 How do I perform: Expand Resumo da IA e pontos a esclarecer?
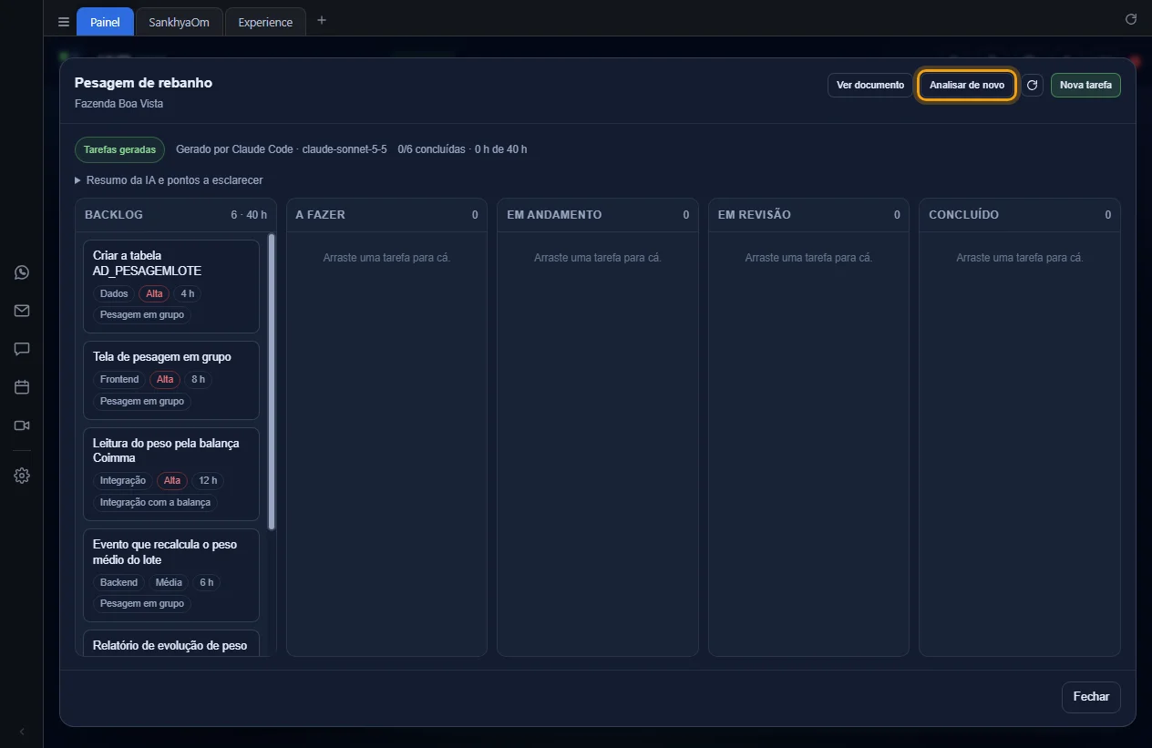pyautogui.click(x=169, y=180)
